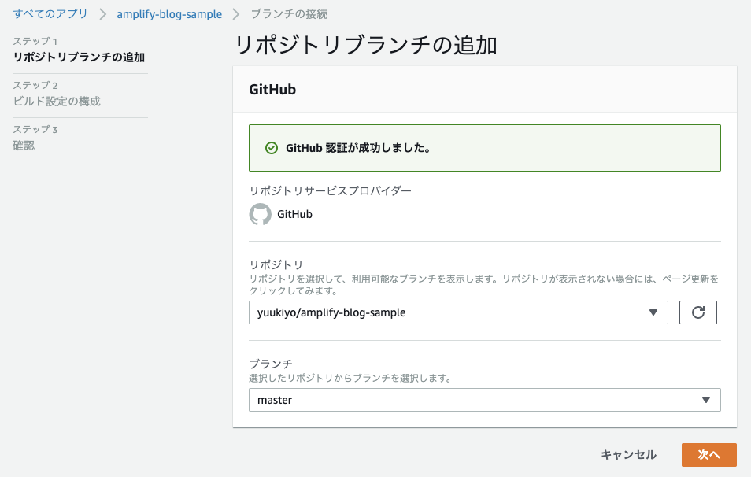Open the master branch selector
Viewport: 751px width, 477px height.
coord(484,400)
